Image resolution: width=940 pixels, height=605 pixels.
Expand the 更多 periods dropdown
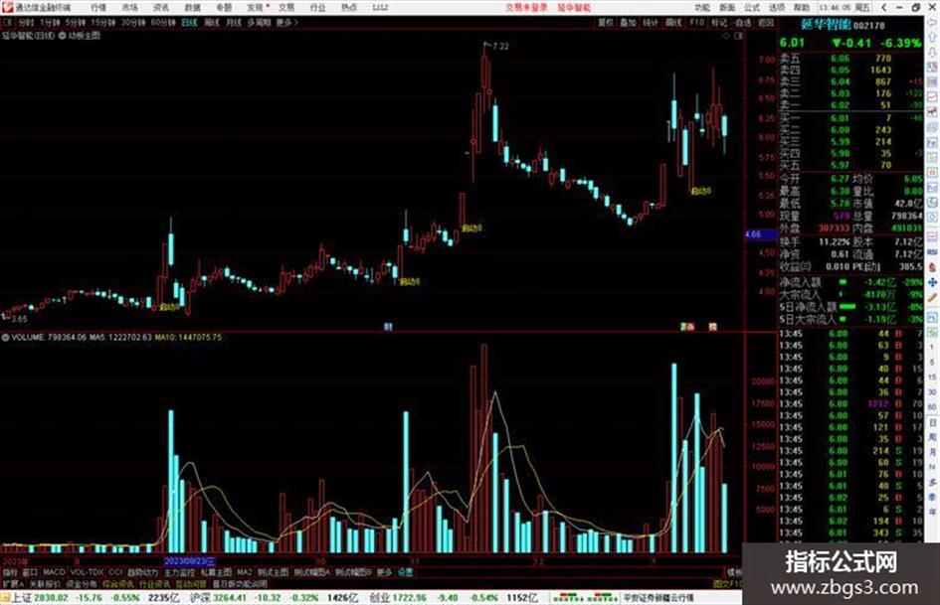click(x=286, y=22)
